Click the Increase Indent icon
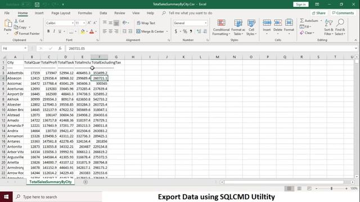The width and height of the screenshot is (360, 202). pos(130,31)
